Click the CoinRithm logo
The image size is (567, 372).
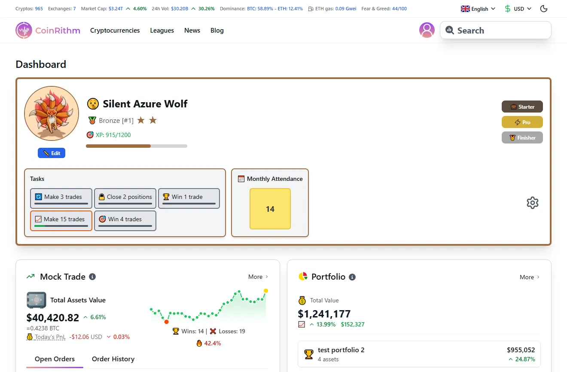48,30
